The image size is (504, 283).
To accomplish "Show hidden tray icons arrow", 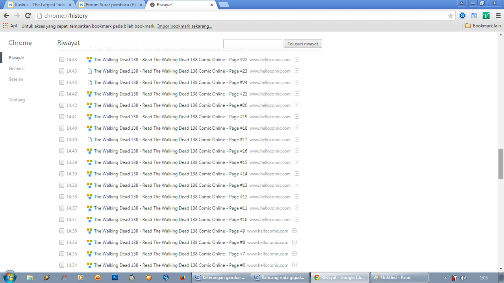I will 445,277.
